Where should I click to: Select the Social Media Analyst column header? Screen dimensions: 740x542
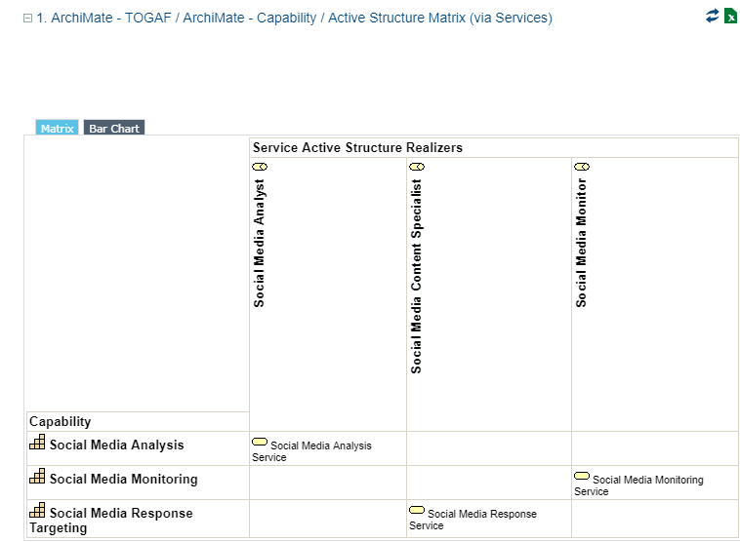click(x=260, y=244)
